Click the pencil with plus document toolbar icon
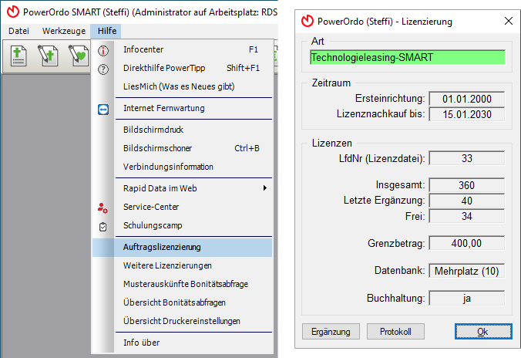Screen dimensions: 521x358 [49, 56]
